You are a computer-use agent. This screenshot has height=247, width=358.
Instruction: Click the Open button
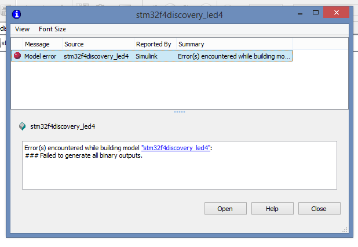click(225, 208)
